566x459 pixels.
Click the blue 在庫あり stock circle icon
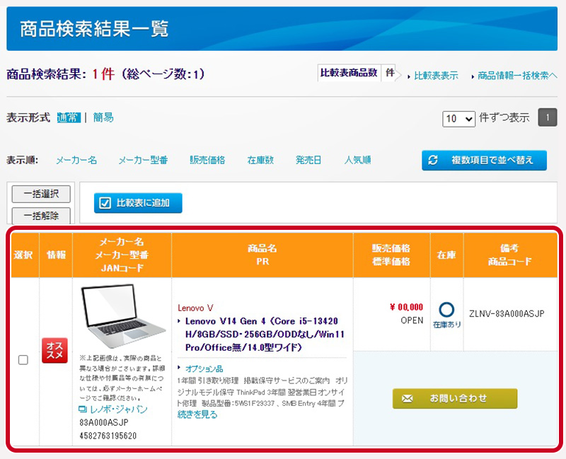point(446,310)
